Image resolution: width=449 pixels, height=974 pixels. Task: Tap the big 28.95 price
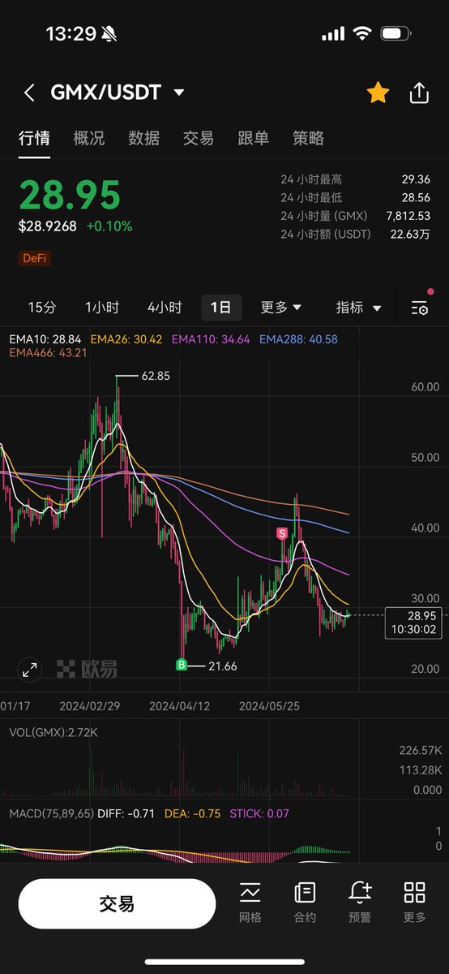point(70,196)
